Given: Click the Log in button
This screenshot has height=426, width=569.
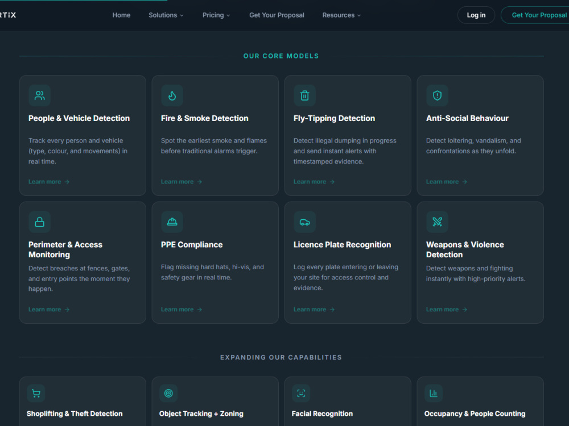Looking at the screenshot, I should pos(476,15).
